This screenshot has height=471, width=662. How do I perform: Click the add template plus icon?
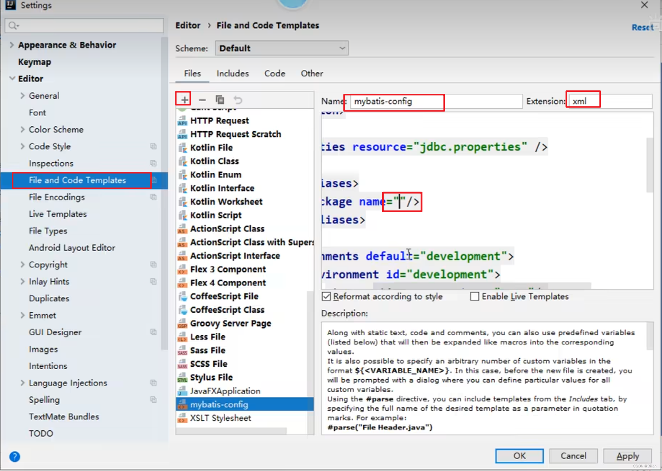coord(184,99)
